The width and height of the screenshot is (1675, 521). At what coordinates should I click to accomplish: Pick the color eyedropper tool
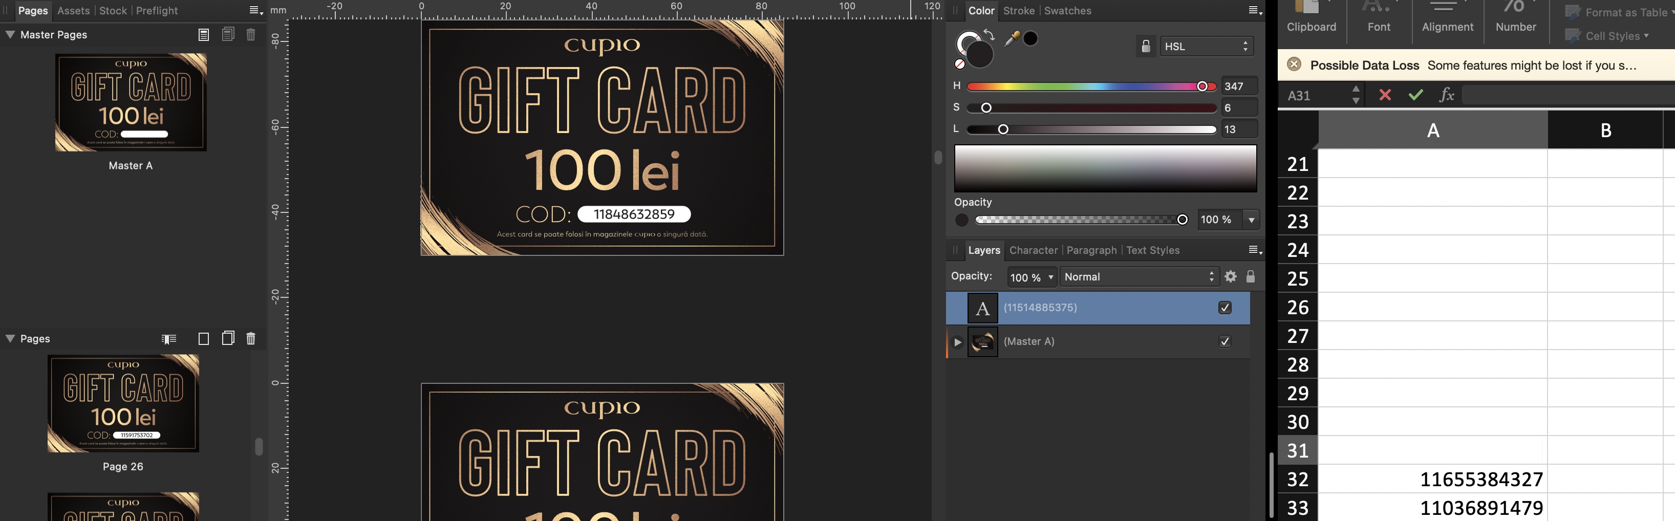click(1012, 39)
